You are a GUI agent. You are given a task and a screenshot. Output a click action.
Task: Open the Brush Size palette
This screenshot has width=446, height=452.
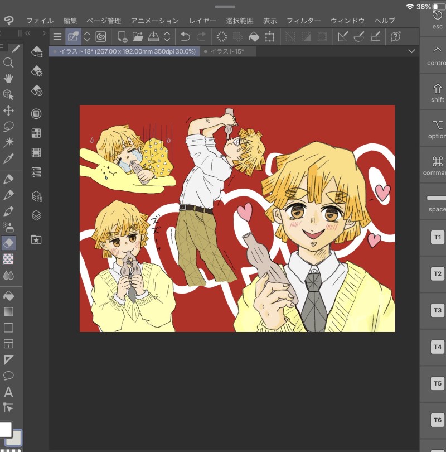pyautogui.click(x=37, y=90)
